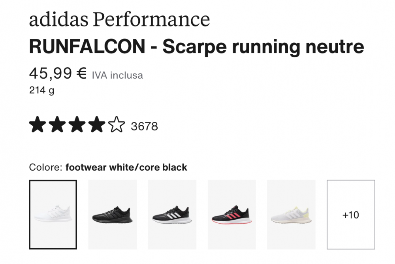Click the fourth filled rating star

[97, 125]
